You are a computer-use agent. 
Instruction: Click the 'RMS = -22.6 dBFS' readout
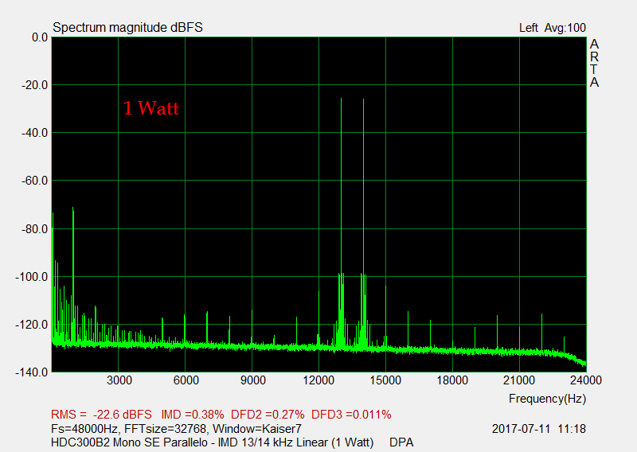pos(101,415)
